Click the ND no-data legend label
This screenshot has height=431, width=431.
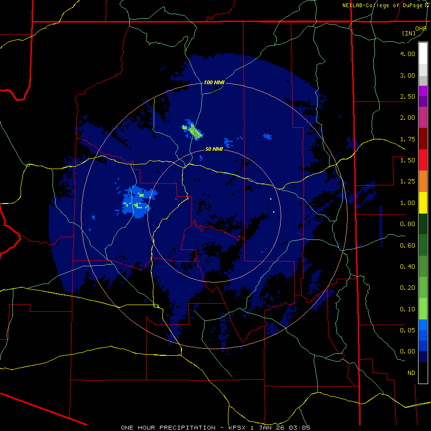click(x=411, y=373)
